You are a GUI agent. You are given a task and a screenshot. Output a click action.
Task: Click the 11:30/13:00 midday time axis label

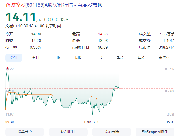[91, 122]
